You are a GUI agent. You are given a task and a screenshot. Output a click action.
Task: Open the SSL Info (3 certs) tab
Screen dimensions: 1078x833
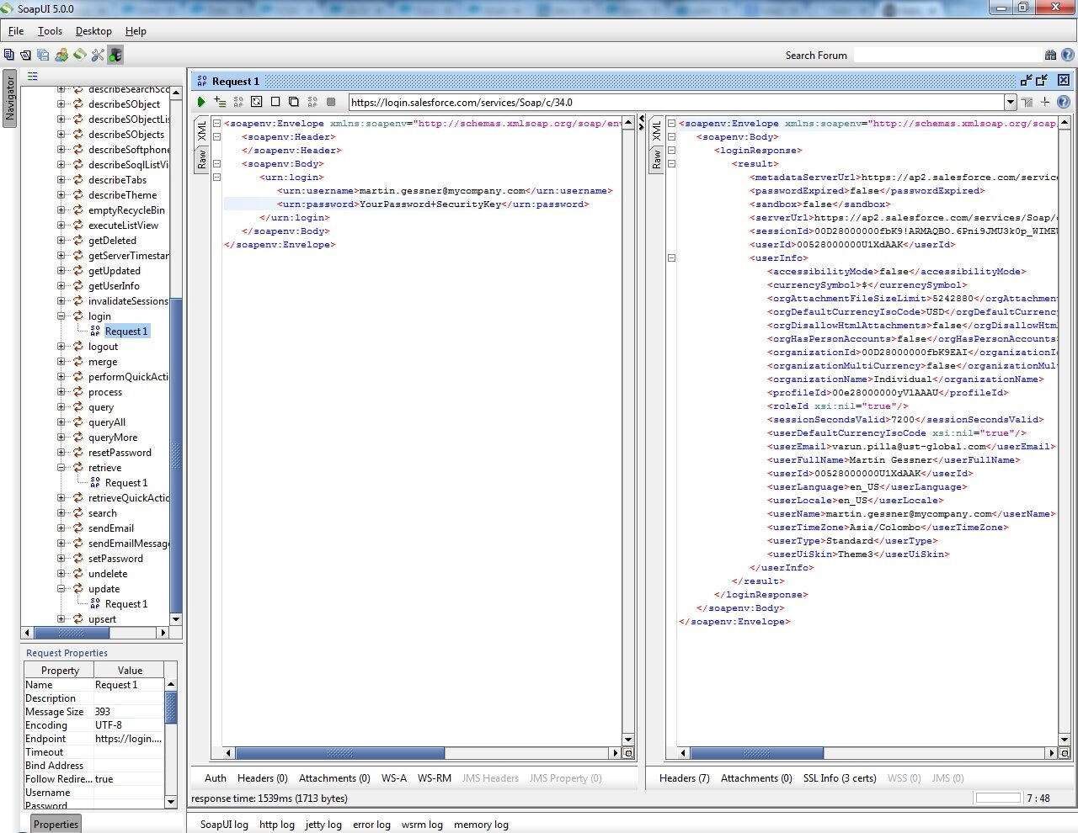click(839, 778)
